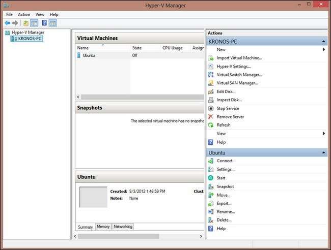Select KRONOS-PC in the tree

pos(29,39)
